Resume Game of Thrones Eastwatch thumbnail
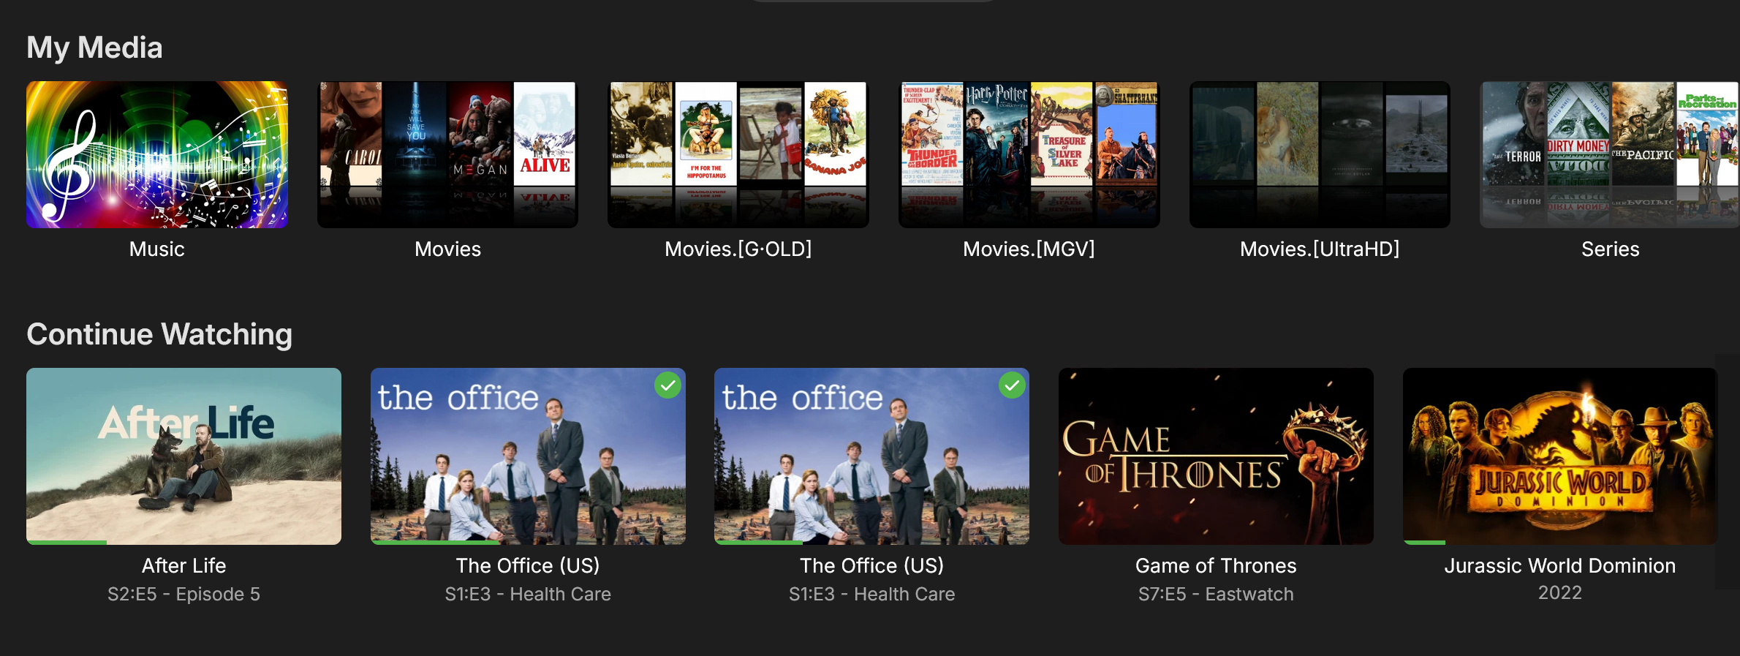The width and height of the screenshot is (1740, 656). [x=1216, y=456]
